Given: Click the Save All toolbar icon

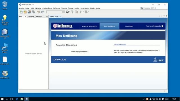Looking at the screenshot, I should pos(33,12).
